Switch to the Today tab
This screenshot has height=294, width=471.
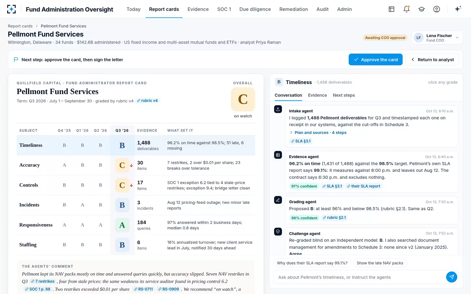133,9
